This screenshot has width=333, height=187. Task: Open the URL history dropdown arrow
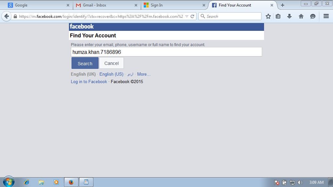click(187, 16)
